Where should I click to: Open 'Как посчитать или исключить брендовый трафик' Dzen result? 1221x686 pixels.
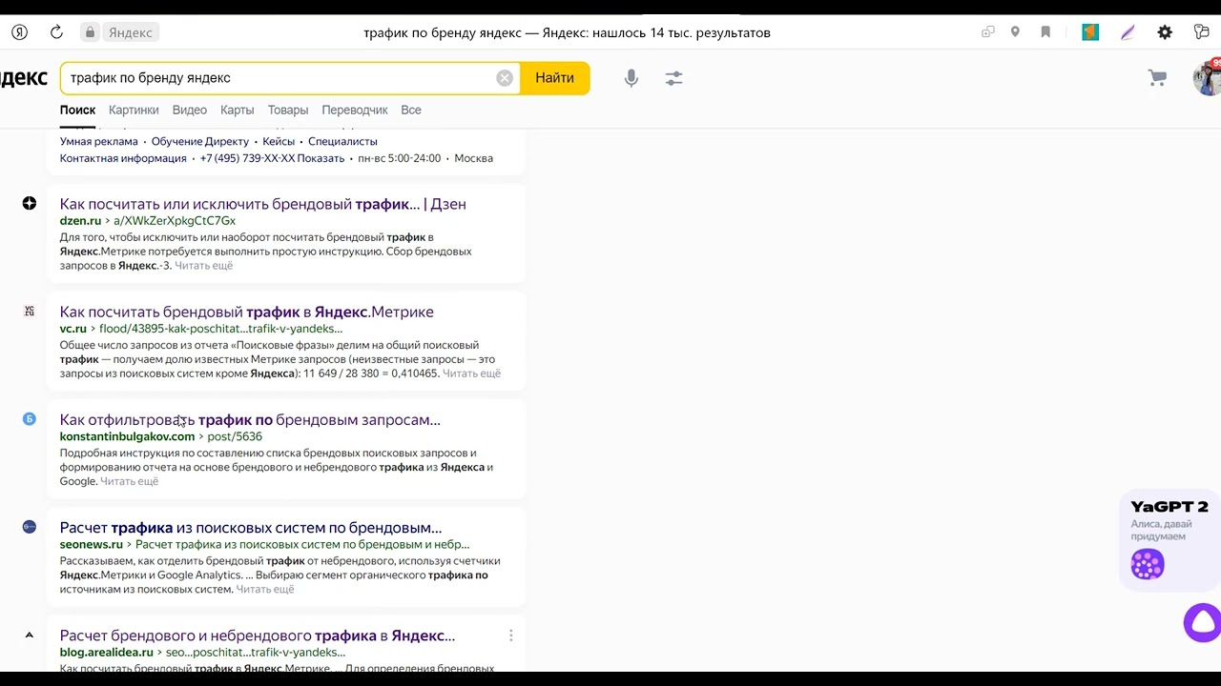click(x=263, y=204)
